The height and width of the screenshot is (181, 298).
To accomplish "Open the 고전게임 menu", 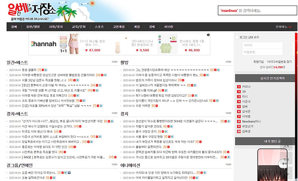I will (119, 27).
